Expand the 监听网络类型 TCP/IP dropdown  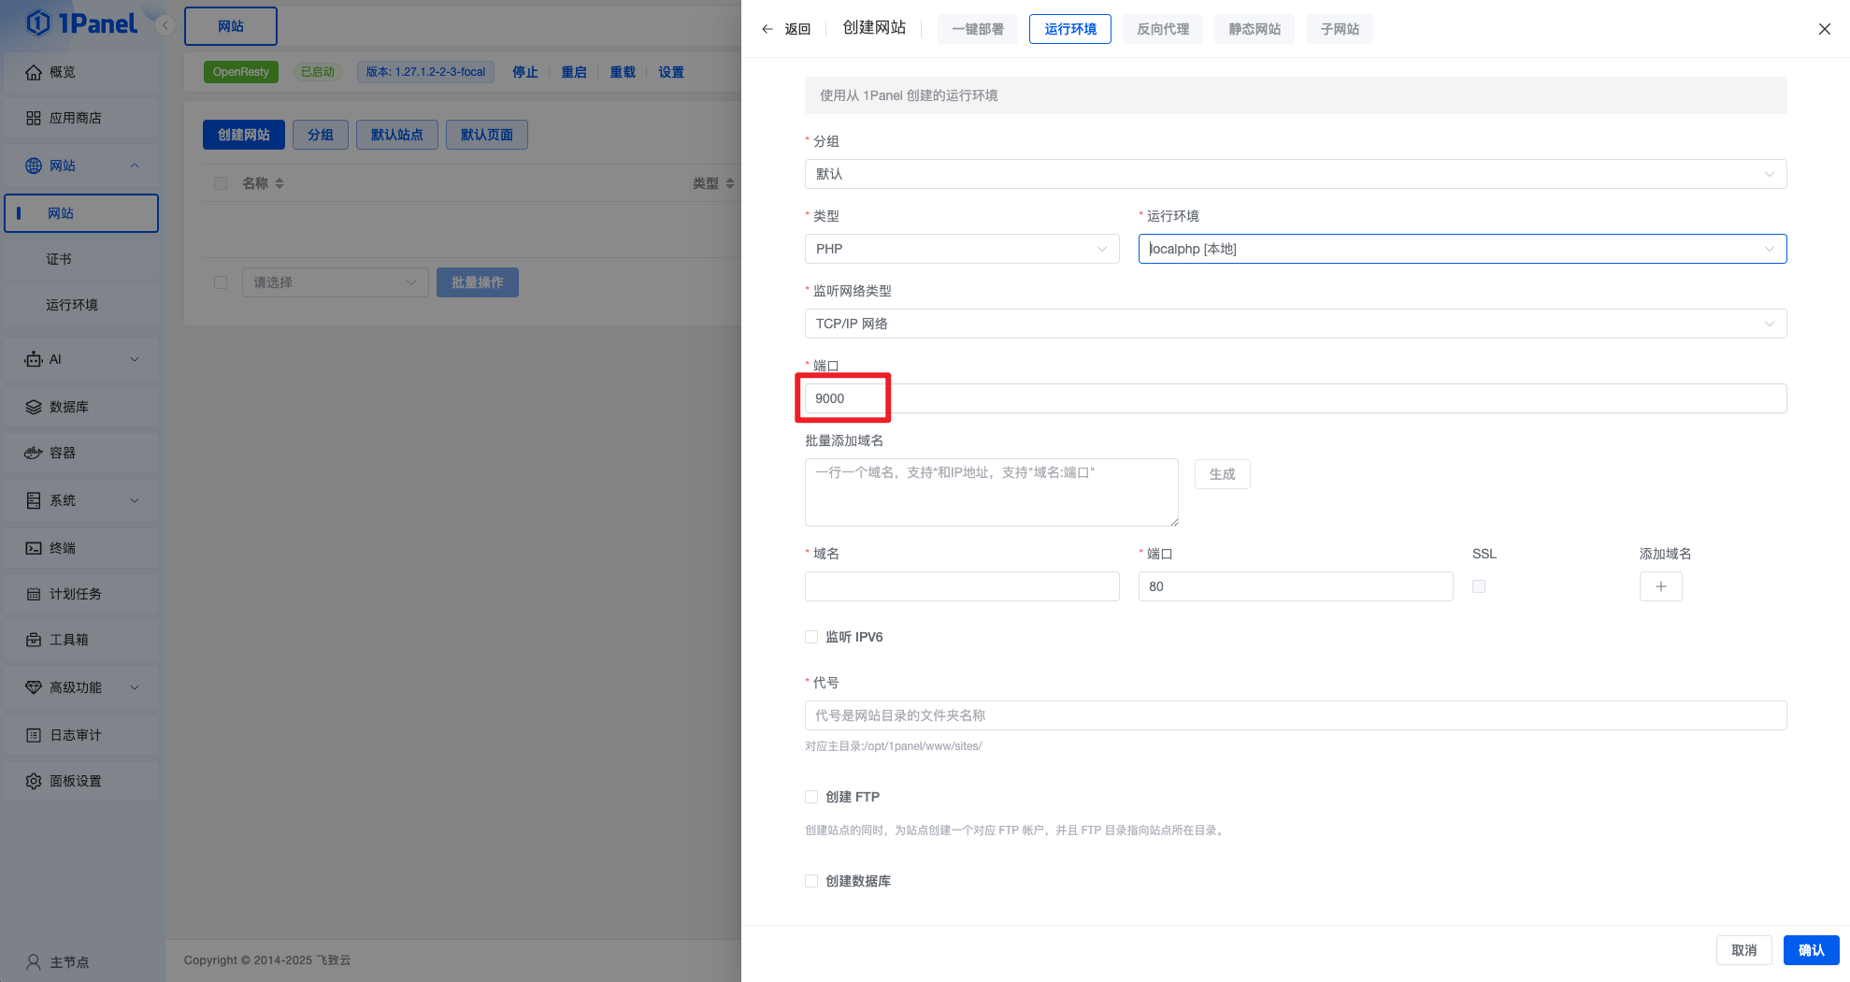(x=1295, y=324)
